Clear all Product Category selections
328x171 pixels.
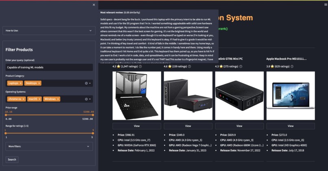point(86,83)
